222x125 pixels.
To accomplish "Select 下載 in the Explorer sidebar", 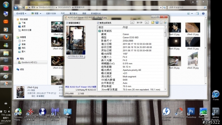I will [x=24, y=23].
